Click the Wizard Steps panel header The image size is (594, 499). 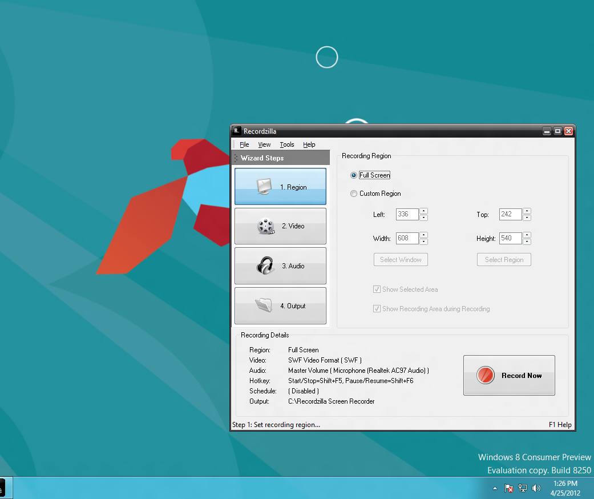(x=281, y=158)
